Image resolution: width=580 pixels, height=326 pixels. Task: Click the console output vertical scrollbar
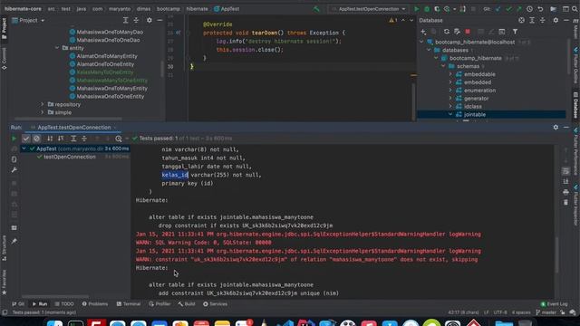[x=556, y=255]
